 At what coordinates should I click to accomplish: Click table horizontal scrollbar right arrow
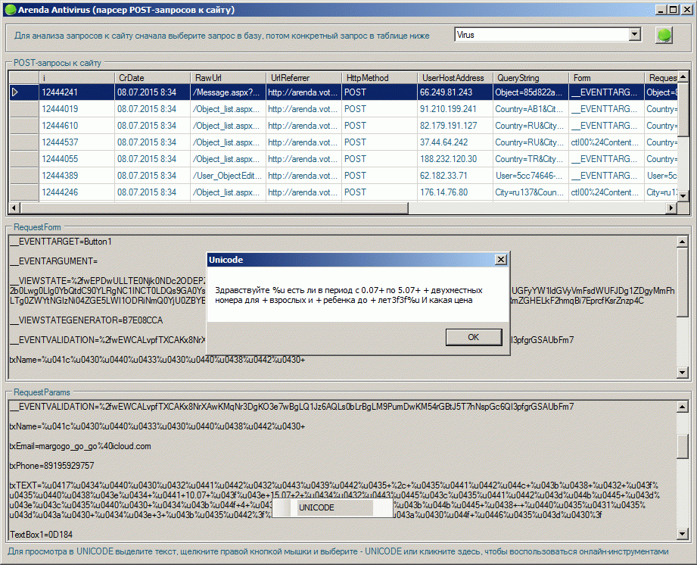point(671,208)
